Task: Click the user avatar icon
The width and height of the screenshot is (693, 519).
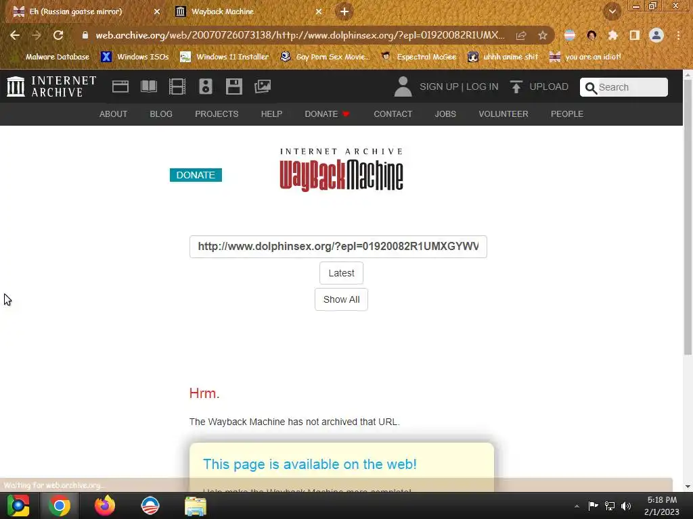Action: pyautogui.click(x=403, y=86)
